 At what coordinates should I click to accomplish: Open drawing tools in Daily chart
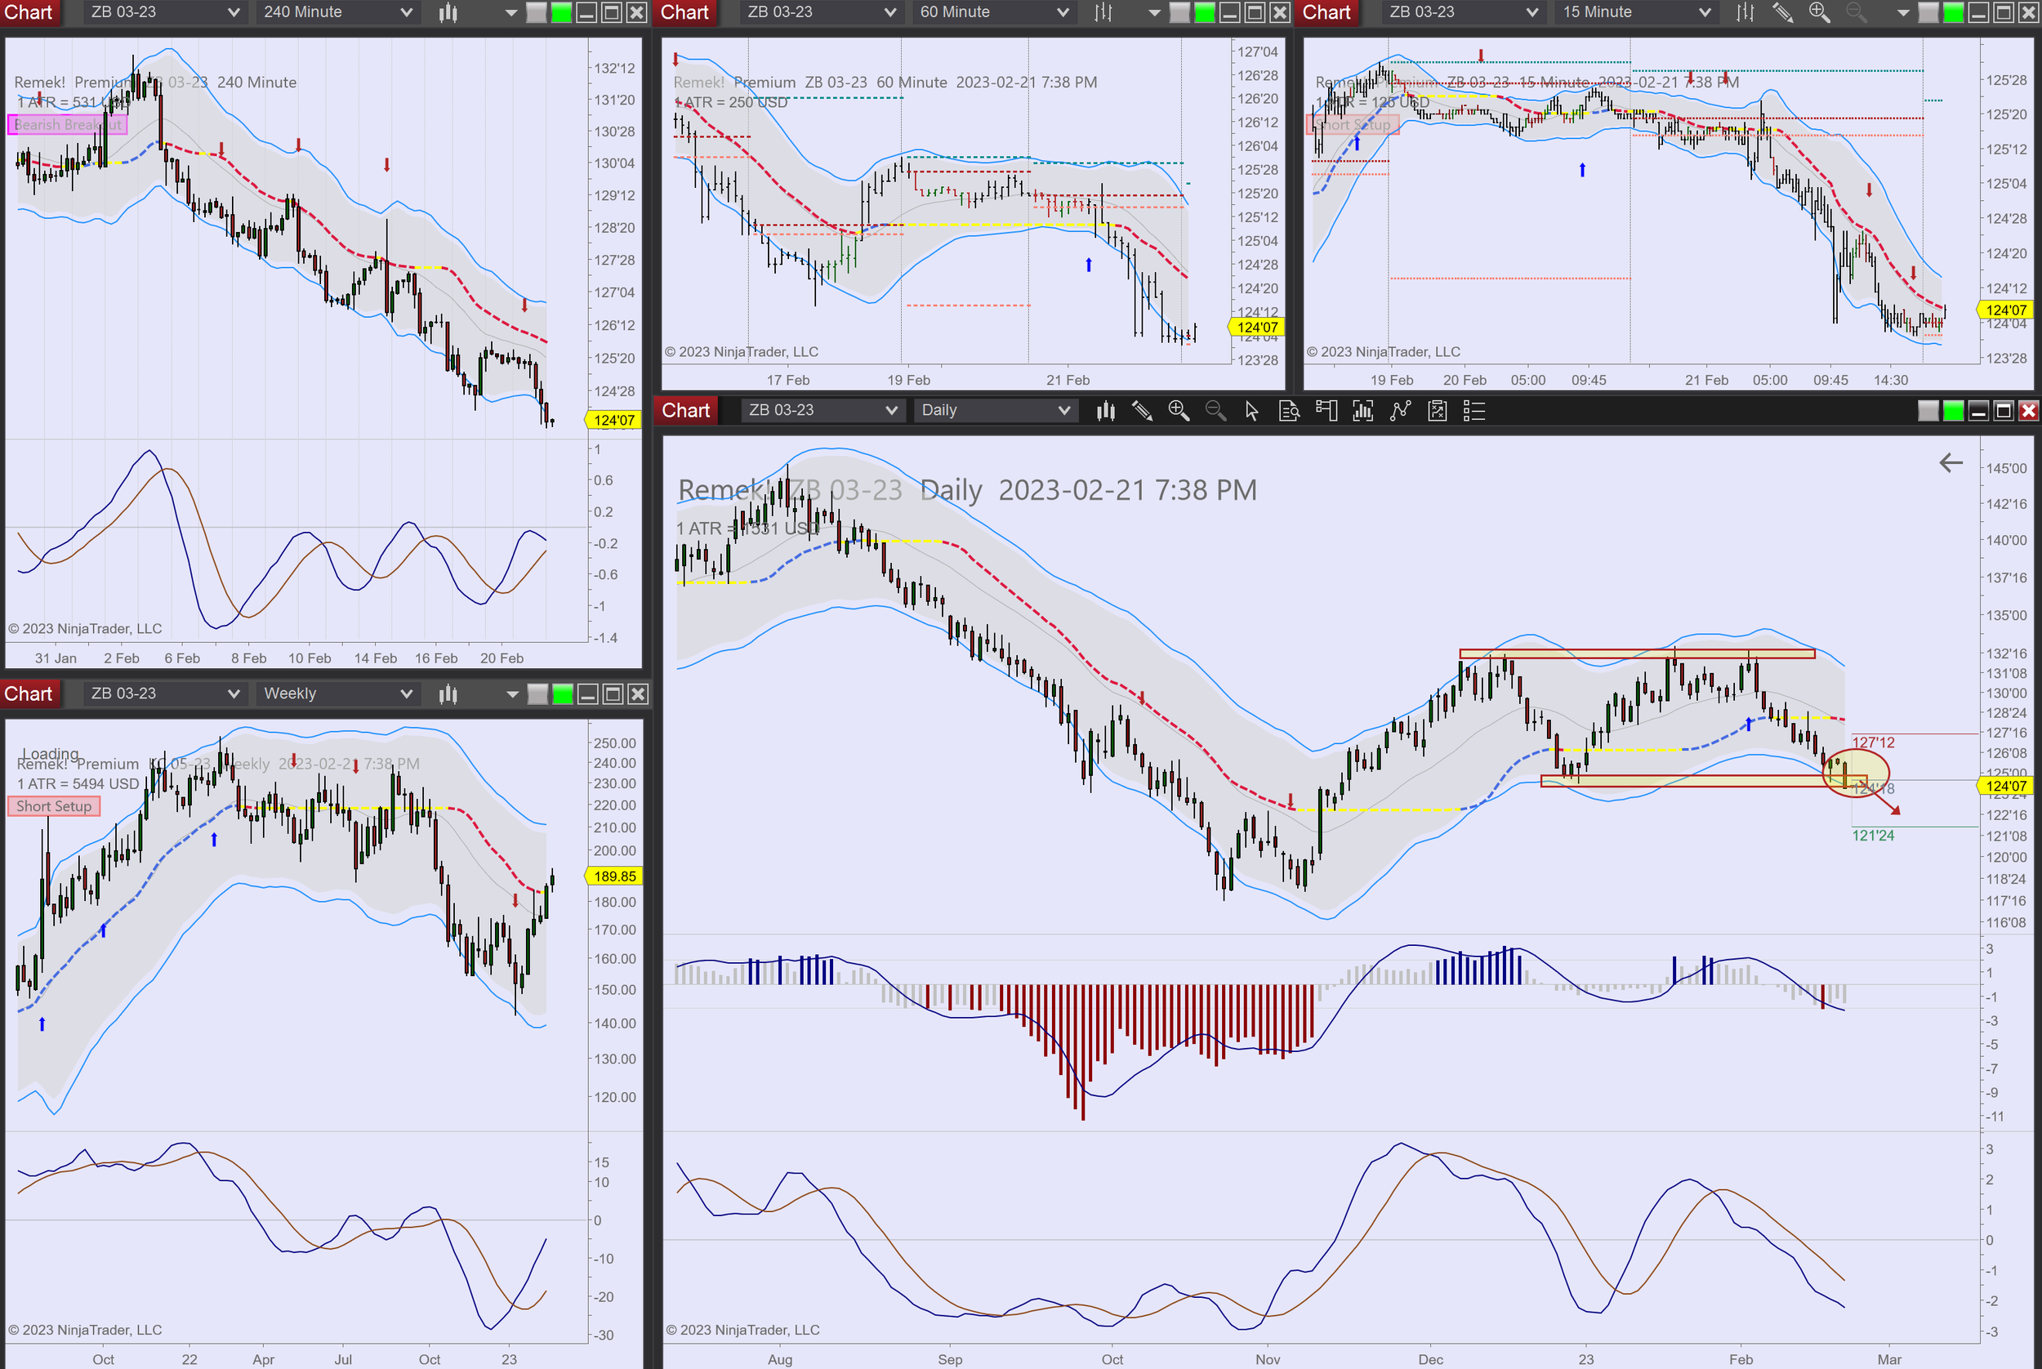click(x=1142, y=410)
